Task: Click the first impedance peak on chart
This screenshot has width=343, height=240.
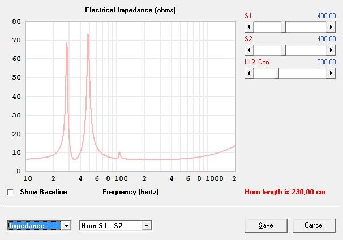Action: 66,43
